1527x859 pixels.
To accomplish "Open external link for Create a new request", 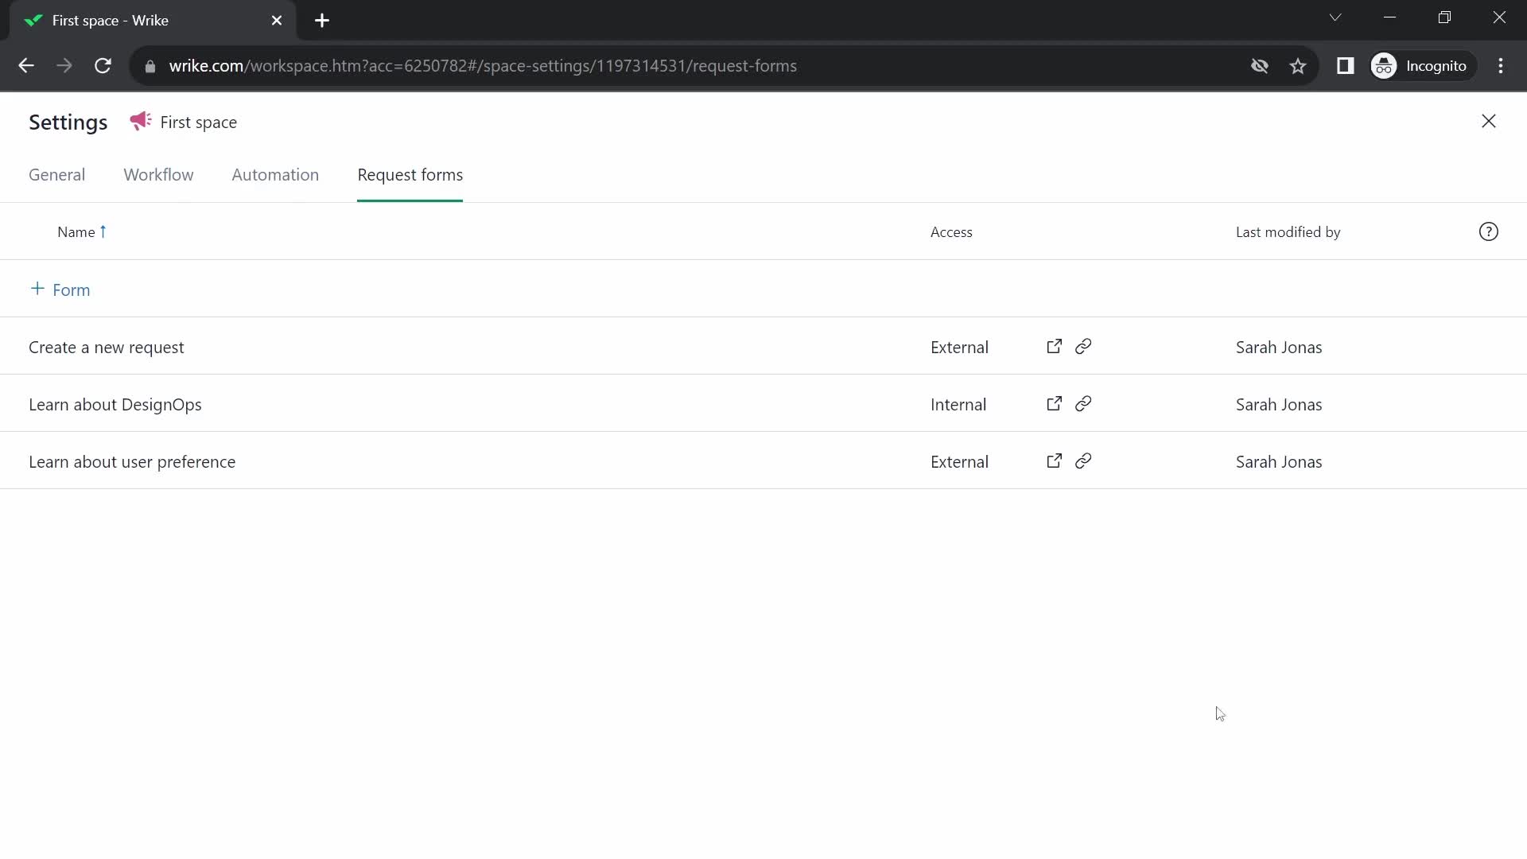I will [x=1054, y=347].
